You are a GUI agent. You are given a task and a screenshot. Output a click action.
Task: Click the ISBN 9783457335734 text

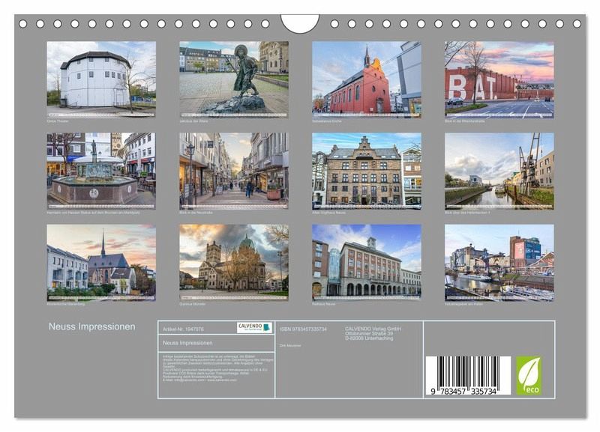303,329
